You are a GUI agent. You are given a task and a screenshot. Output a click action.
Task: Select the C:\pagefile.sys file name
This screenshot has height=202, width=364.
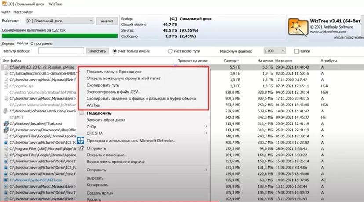coord(22,86)
